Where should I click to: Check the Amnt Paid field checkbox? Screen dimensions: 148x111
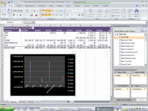(x=120, y=37)
